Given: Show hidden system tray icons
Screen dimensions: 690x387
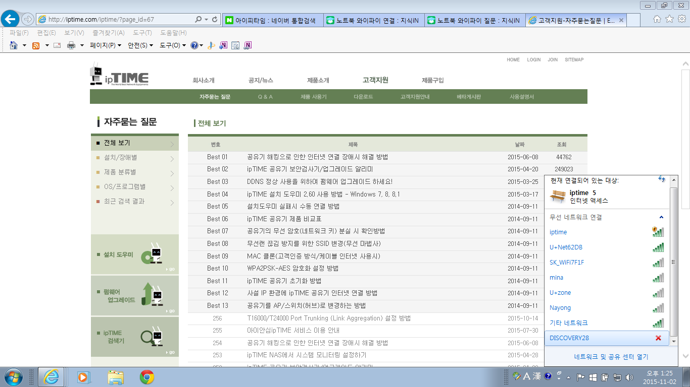Looking at the screenshot, I should [x=569, y=377].
